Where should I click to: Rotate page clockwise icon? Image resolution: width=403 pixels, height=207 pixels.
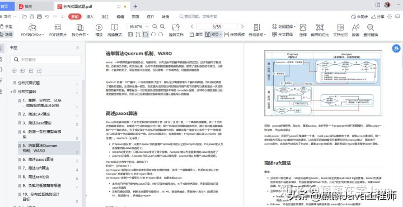[161, 35]
